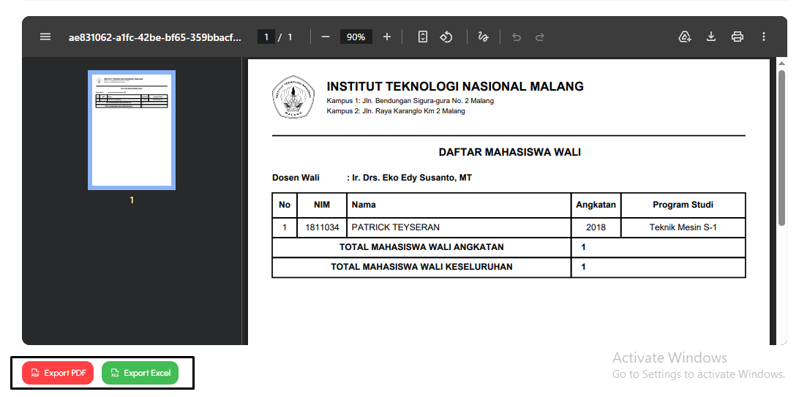
Task: Select the draw annotation tool
Action: [483, 37]
